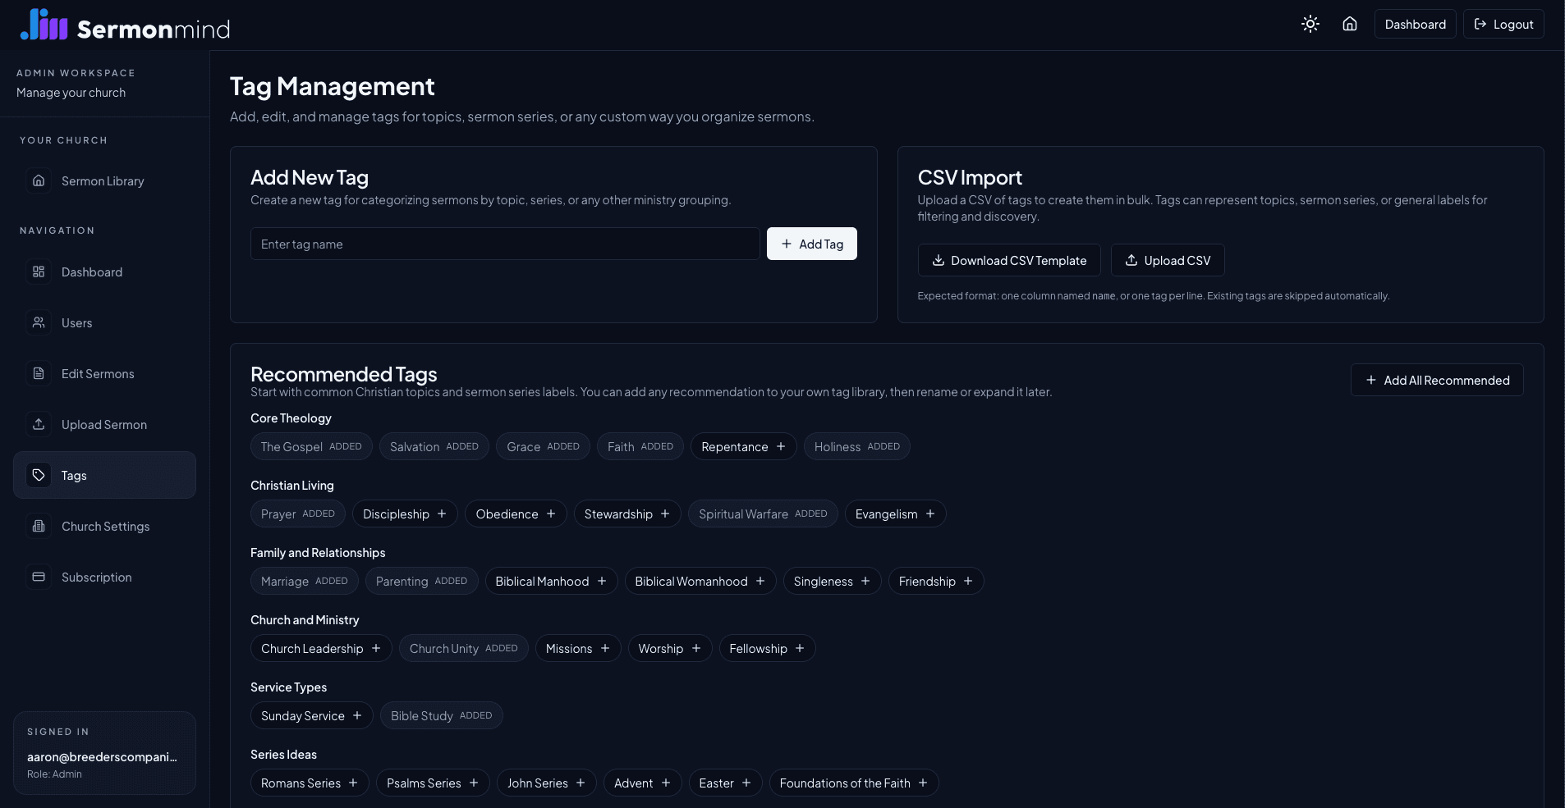
Task: Click the added Marriage tag chip
Action: [x=305, y=581]
